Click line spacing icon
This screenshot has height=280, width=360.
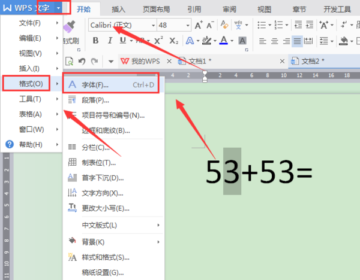[324, 41]
